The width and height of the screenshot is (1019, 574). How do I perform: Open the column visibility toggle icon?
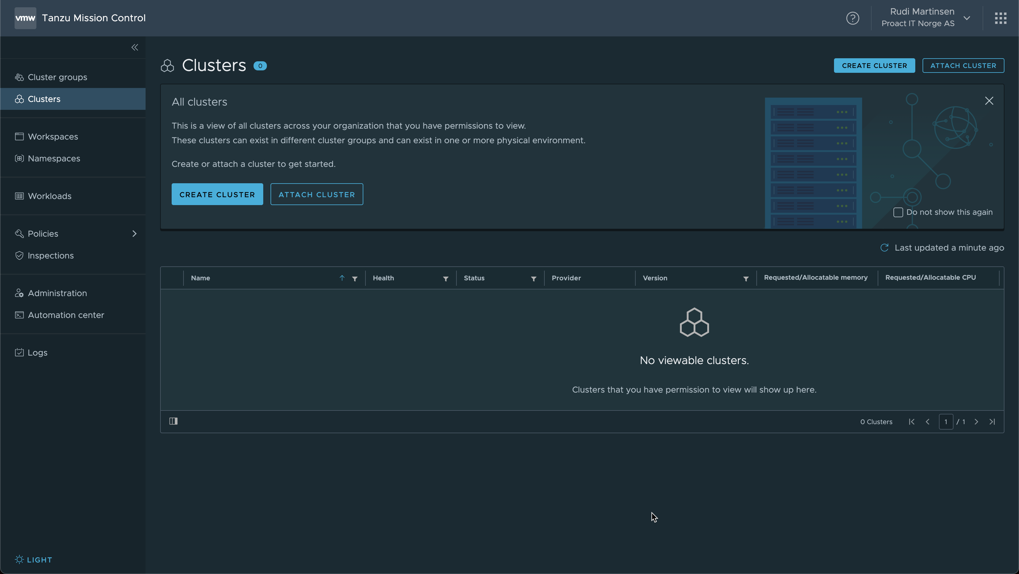pyautogui.click(x=173, y=421)
